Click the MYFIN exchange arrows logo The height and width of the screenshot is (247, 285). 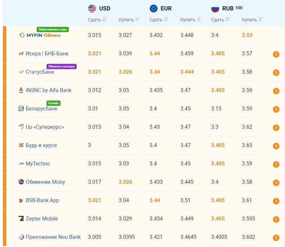point(22,35)
